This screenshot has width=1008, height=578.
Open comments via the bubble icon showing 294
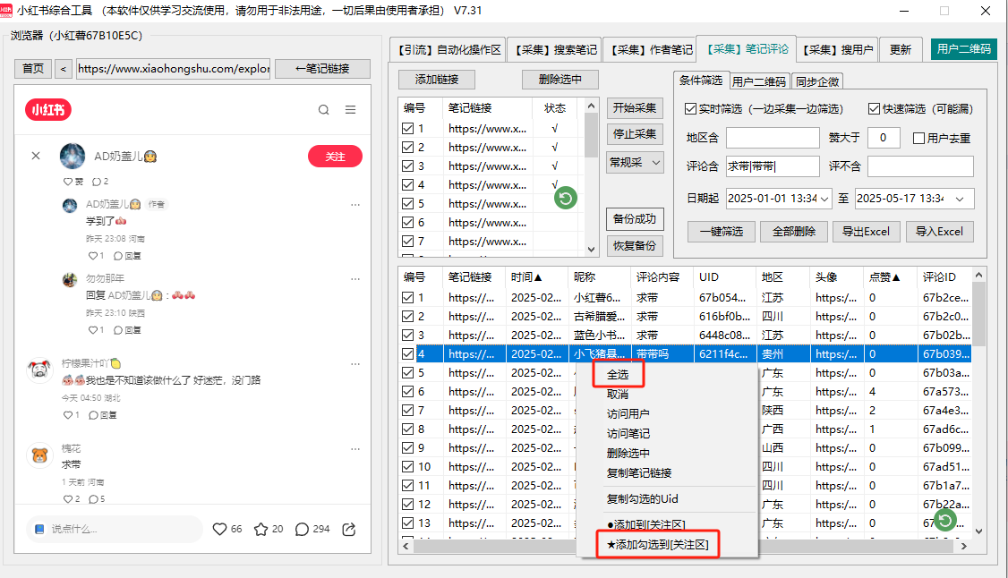303,529
